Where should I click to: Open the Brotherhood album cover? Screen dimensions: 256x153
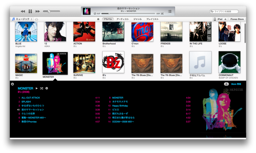point(113,31)
